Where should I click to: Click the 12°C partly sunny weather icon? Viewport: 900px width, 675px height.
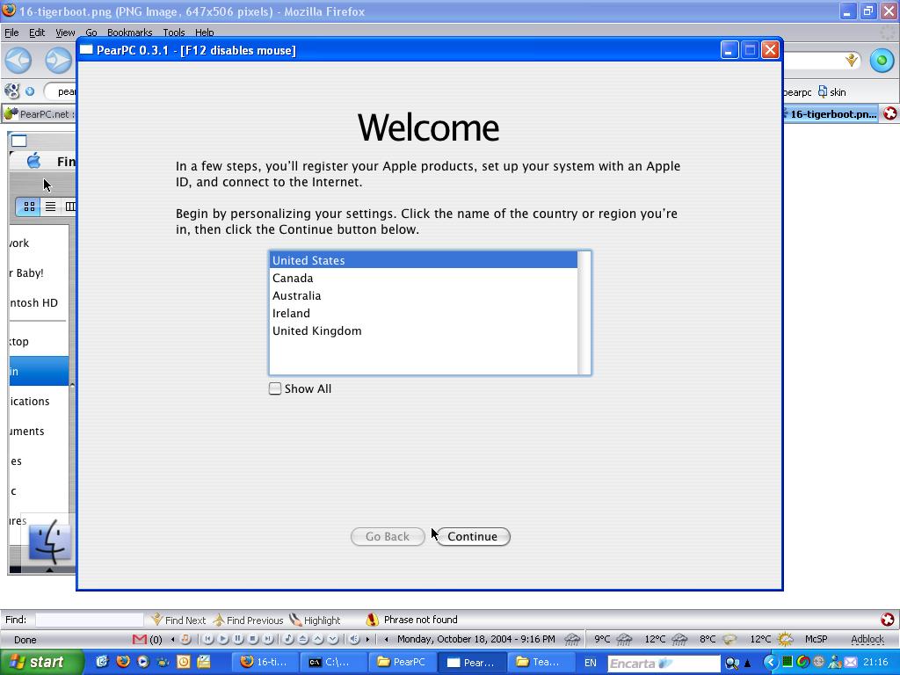coord(785,639)
